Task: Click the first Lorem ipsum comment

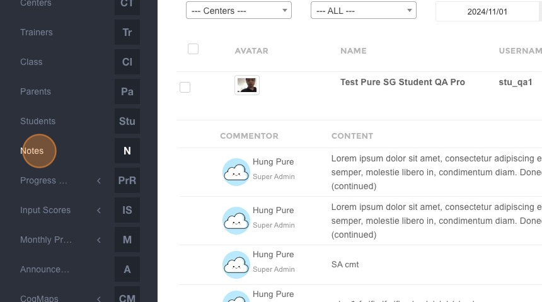Action: [436, 172]
